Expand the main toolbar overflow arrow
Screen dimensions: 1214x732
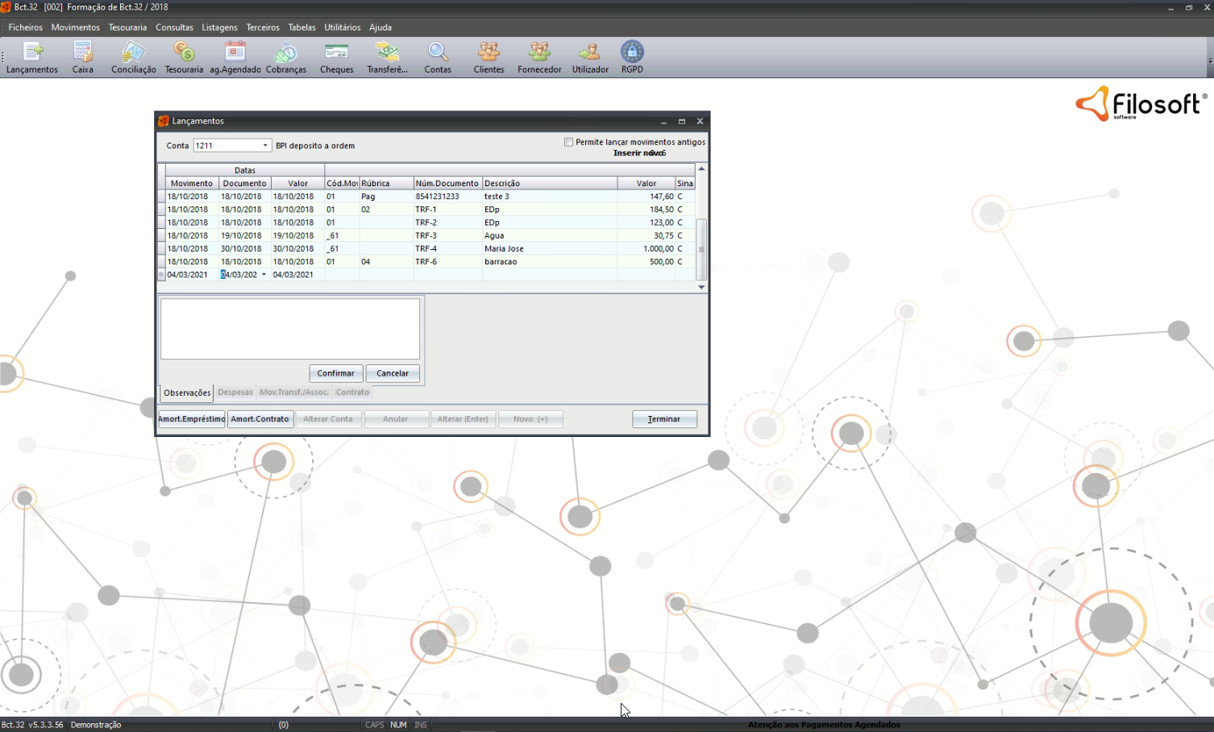tap(1209, 61)
